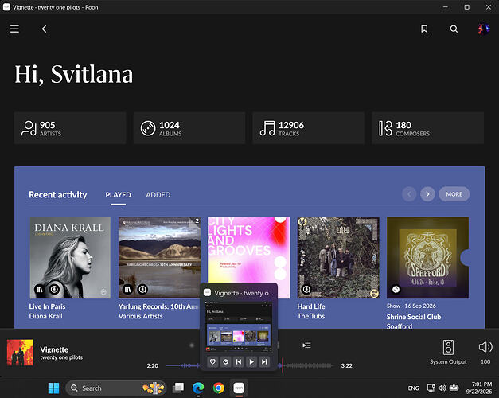Open the Hard Life title link
Screen dimensions: 499x398
point(311,306)
